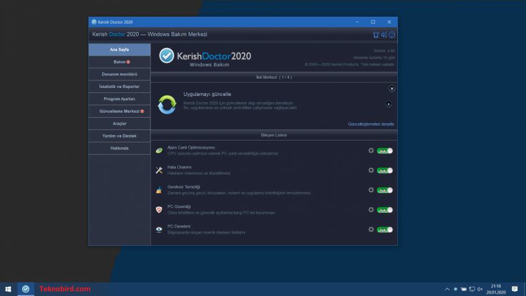Click the PC Güvenliği shield icon
The height and width of the screenshot is (296, 526).
[159, 210]
